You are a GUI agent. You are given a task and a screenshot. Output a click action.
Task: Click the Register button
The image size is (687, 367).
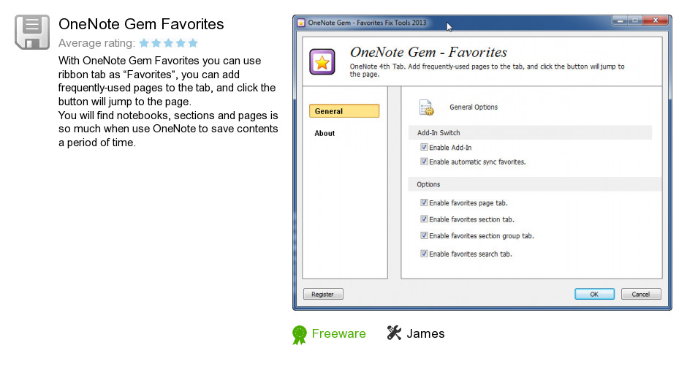[323, 294]
